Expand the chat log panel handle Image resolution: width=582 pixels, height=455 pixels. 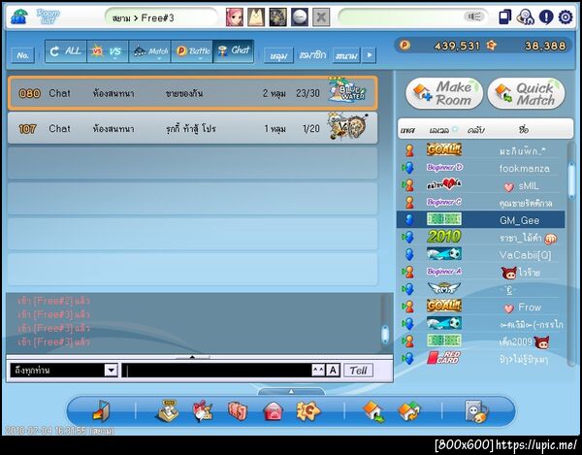[x=192, y=357]
